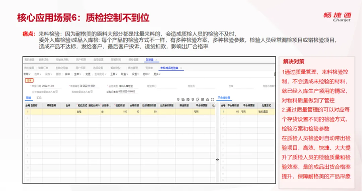Close the 到货单 tab in the back window
Viewport: 362px width, 191px height.
(156, 60)
